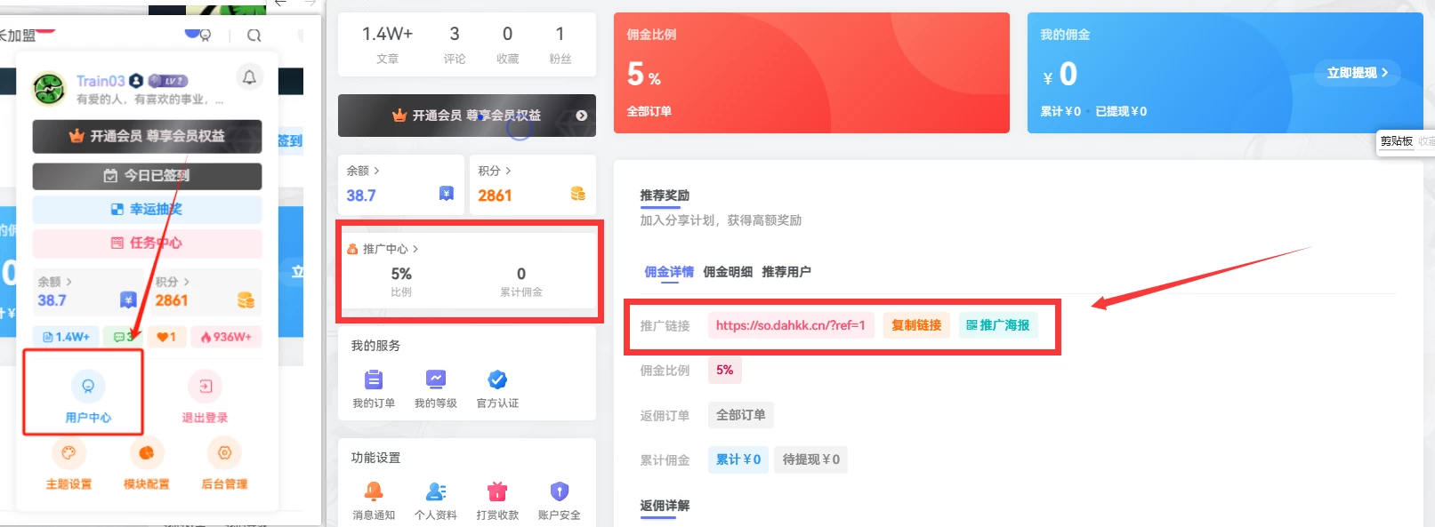Expand 推广中心 promotion center chevron

point(415,249)
